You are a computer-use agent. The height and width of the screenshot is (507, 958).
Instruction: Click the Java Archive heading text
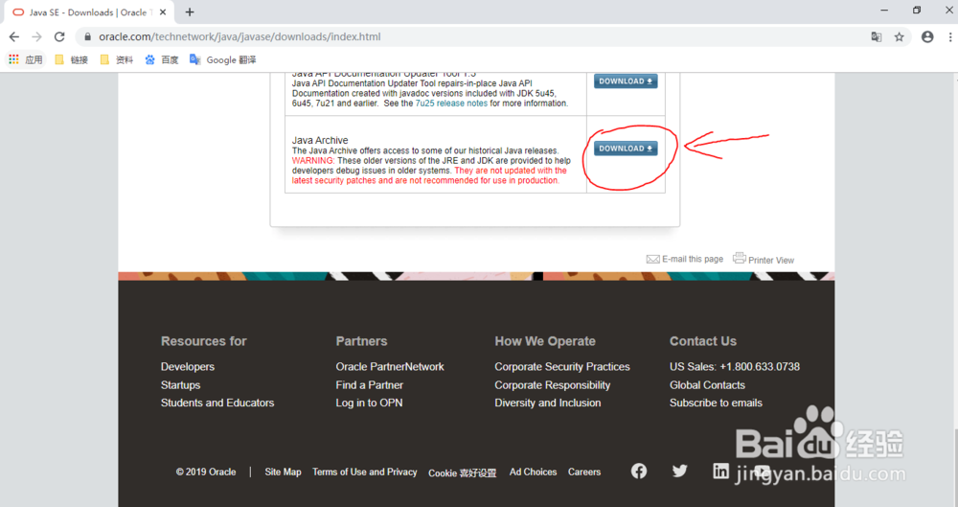320,140
